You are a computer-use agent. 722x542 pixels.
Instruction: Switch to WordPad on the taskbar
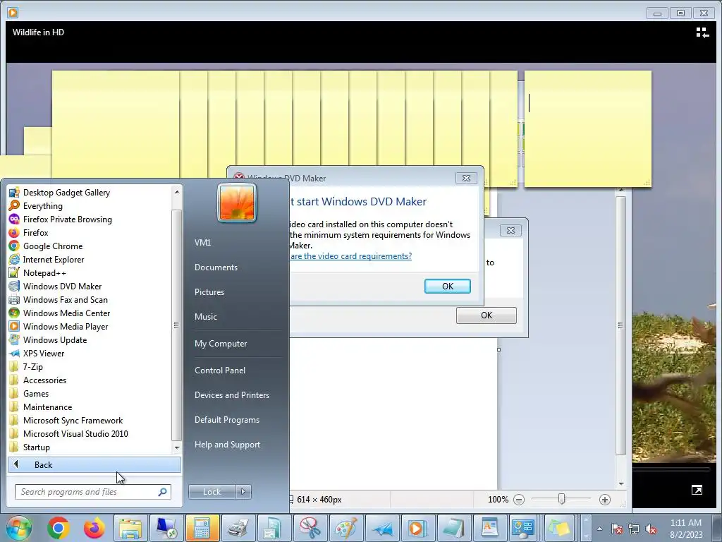click(x=489, y=528)
